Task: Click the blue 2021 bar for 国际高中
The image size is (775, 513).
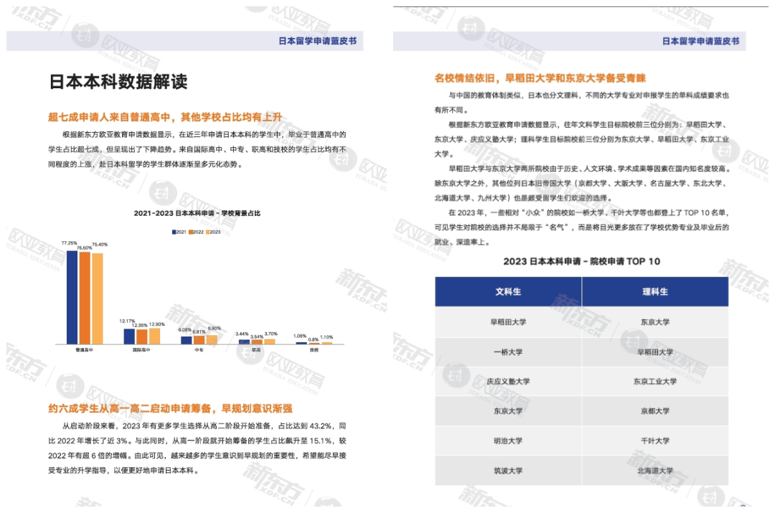Action: click(x=129, y=336)
